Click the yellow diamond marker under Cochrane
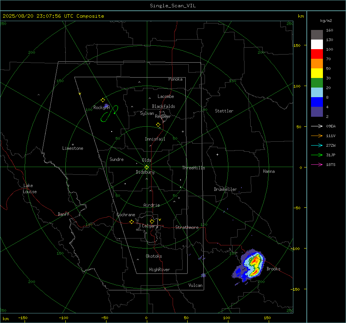Screen dimensions: 346x323 click(x=131, y=222)
